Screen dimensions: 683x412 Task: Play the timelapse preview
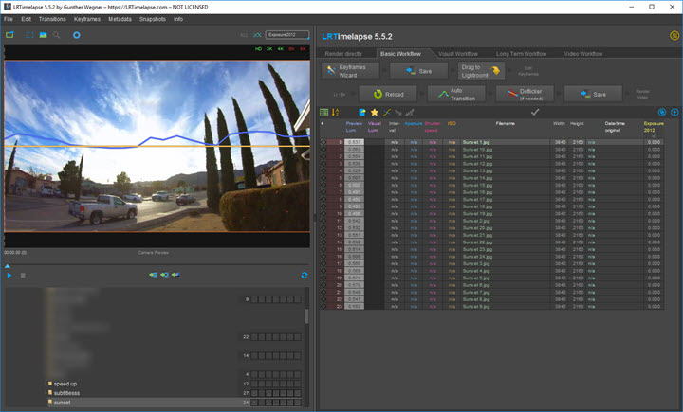(x=9, y=275)
